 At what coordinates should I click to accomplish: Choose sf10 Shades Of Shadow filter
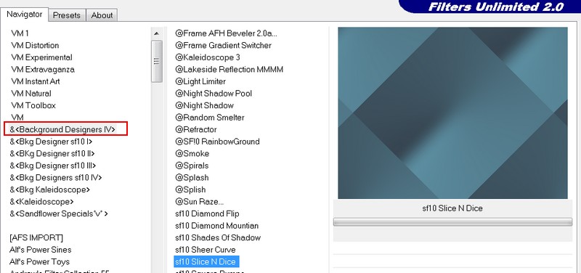(x=218, y=237)
